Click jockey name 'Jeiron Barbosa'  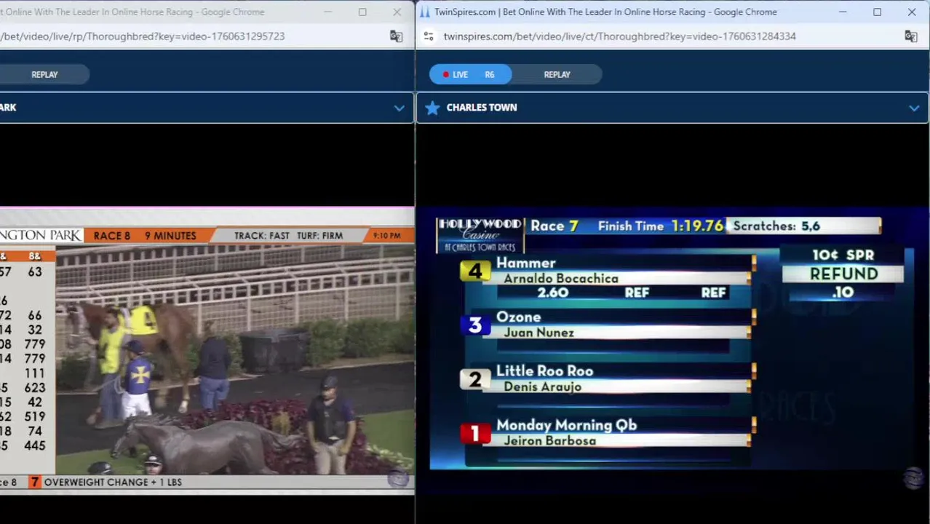coord(549,441)
